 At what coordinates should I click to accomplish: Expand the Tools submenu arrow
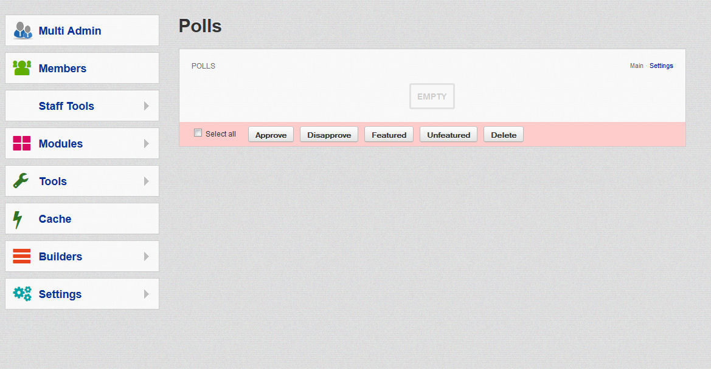(146, 181)
